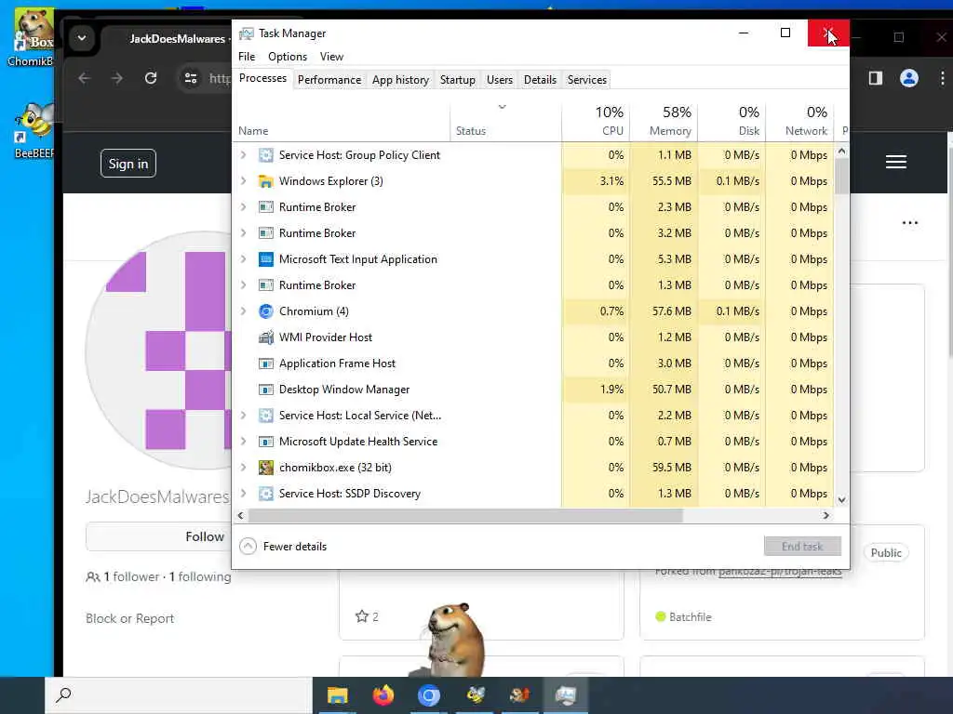This screenshot has height=714, width=953.
Task: Click the vertical scrollbar up arrow
Action: click(841, 151)
